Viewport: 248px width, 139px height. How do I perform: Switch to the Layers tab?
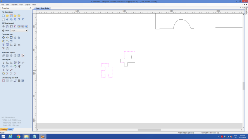pos(10,130)
